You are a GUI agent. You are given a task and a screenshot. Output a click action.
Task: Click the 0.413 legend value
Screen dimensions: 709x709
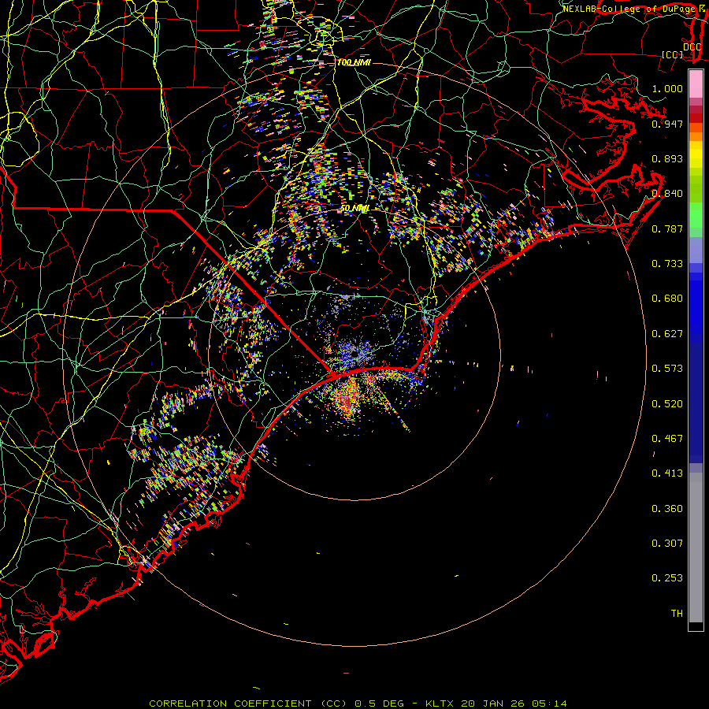click(667, 473)
